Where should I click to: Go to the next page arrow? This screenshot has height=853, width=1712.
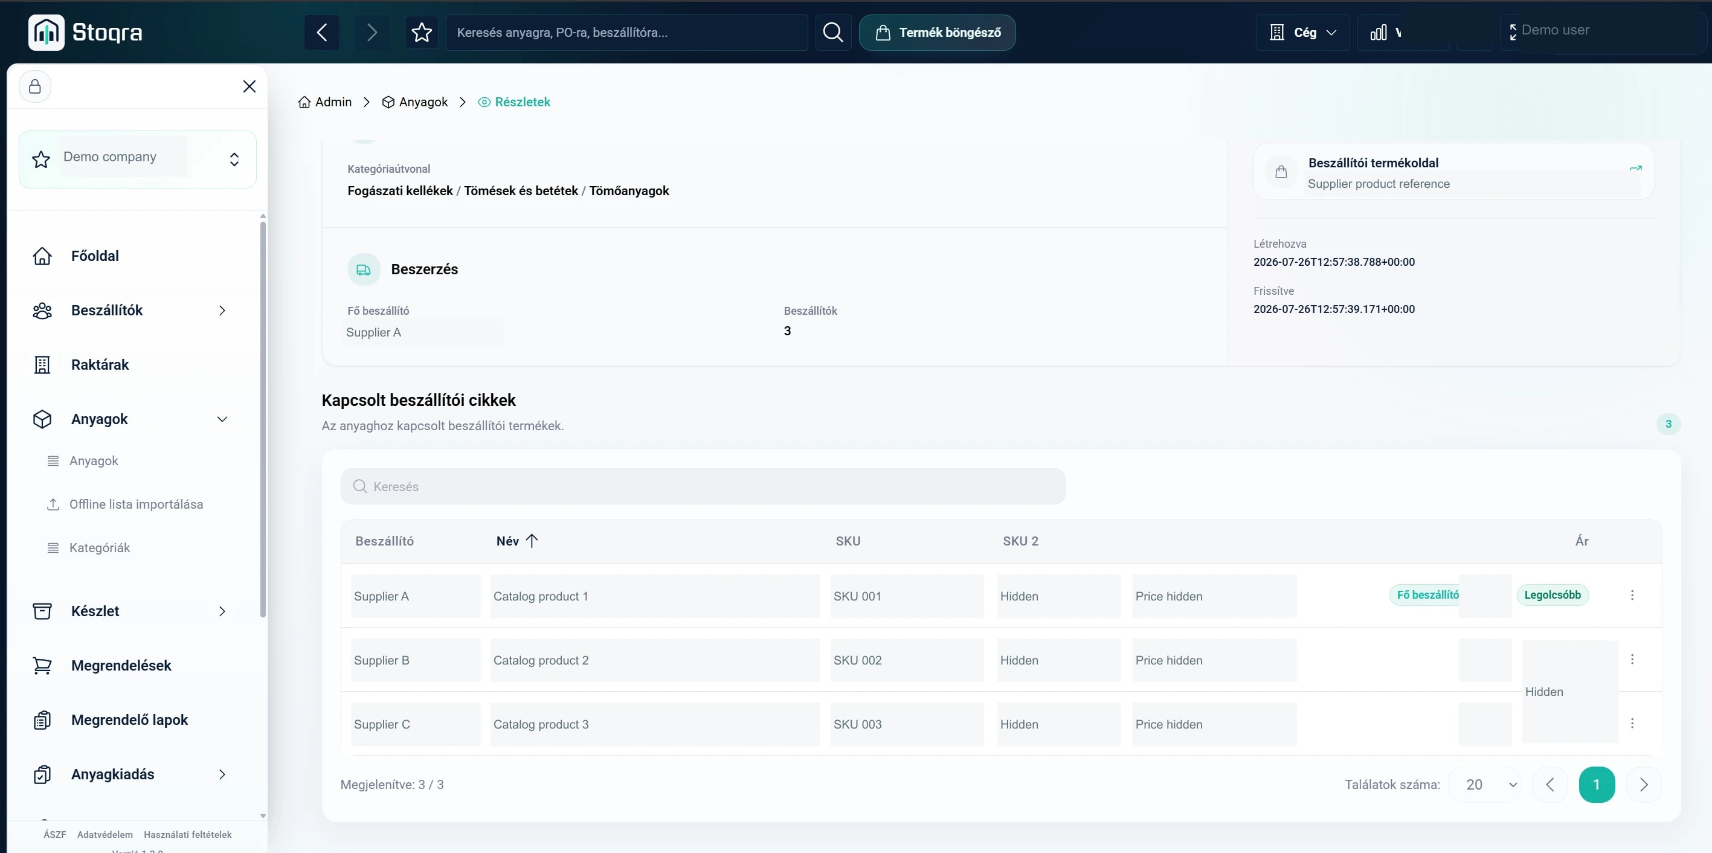coord(1644,785)
